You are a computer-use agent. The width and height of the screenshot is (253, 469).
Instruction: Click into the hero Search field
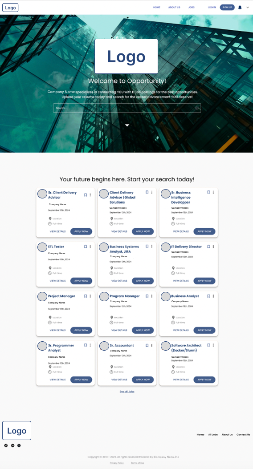(127, 108)
